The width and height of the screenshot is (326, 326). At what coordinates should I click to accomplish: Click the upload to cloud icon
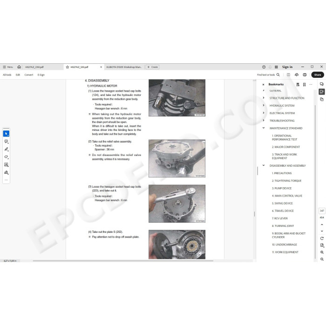tap(297, 75)
